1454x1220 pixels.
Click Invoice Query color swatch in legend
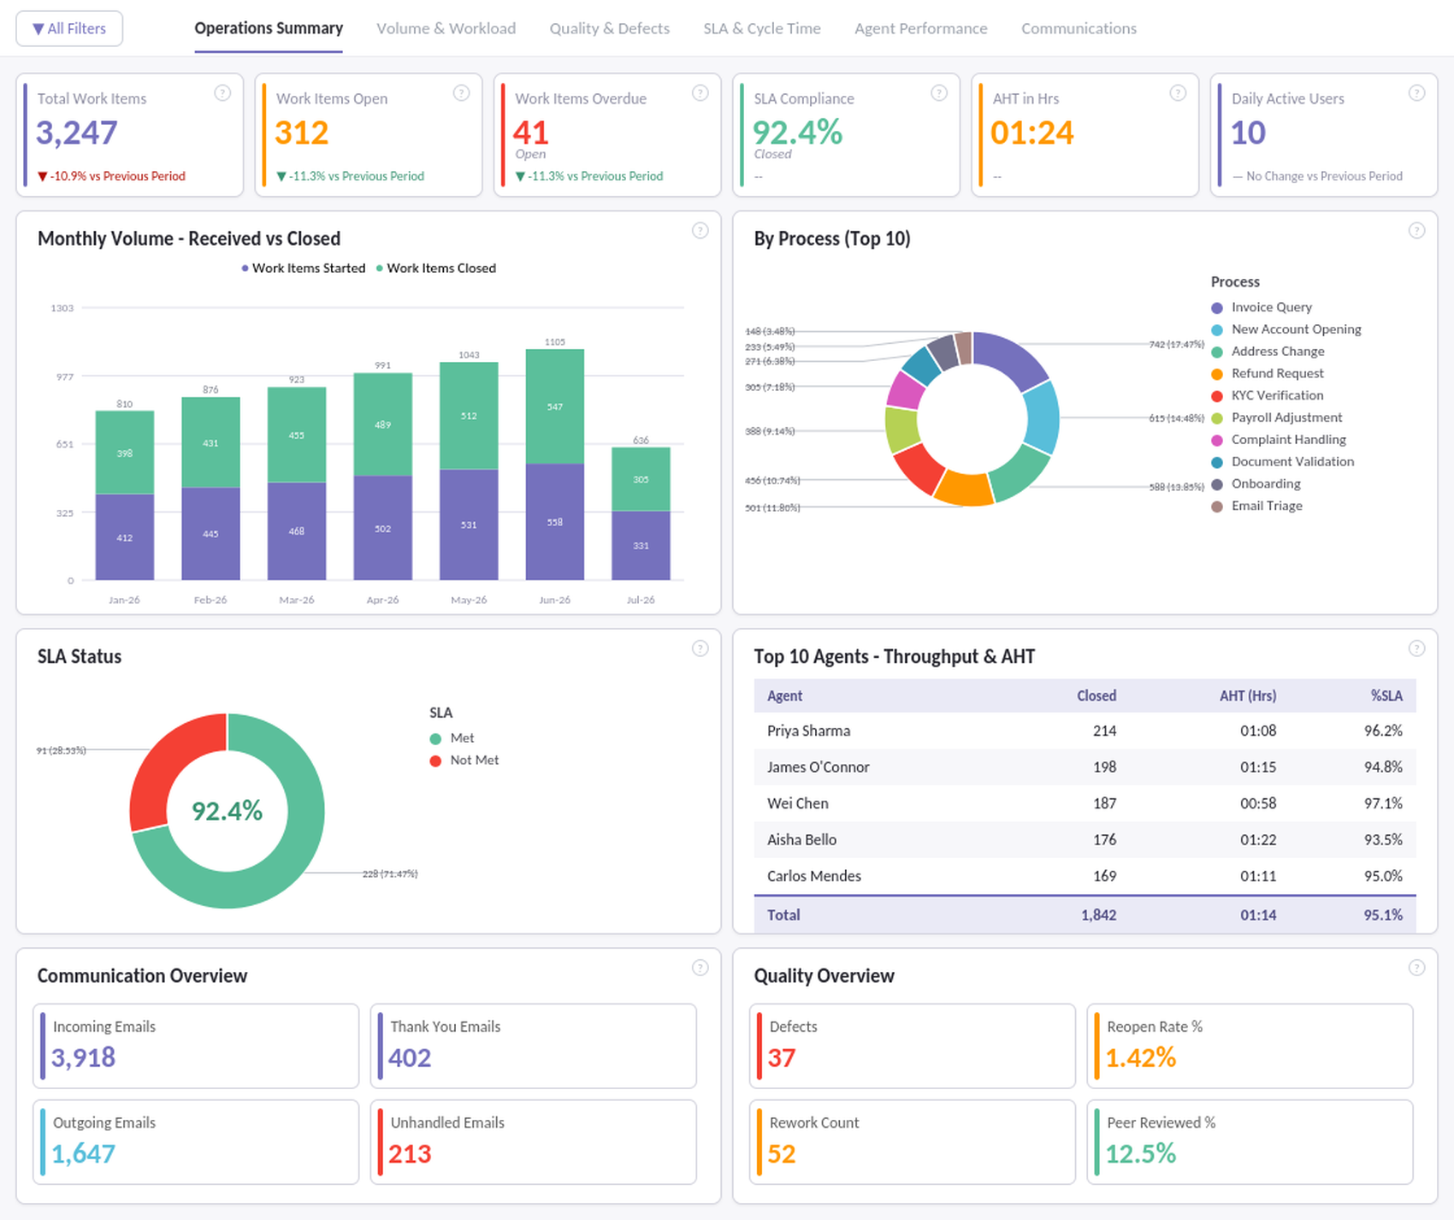[x=1217, y=308]
